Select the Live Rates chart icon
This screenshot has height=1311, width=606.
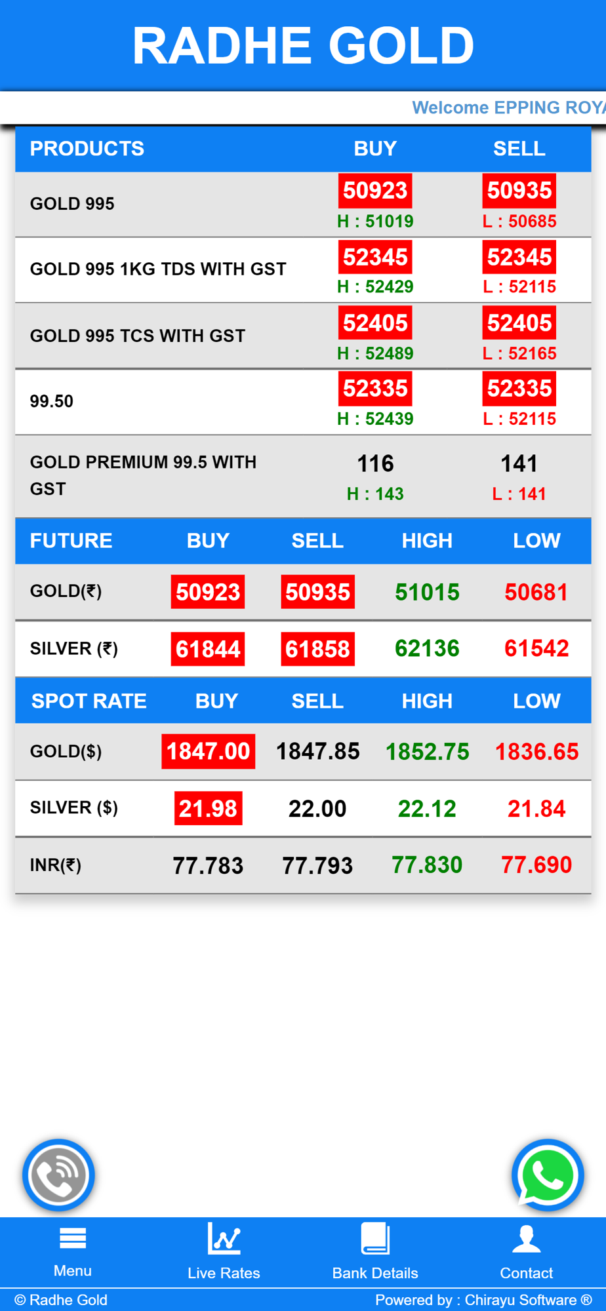(x=224, y=1238)
